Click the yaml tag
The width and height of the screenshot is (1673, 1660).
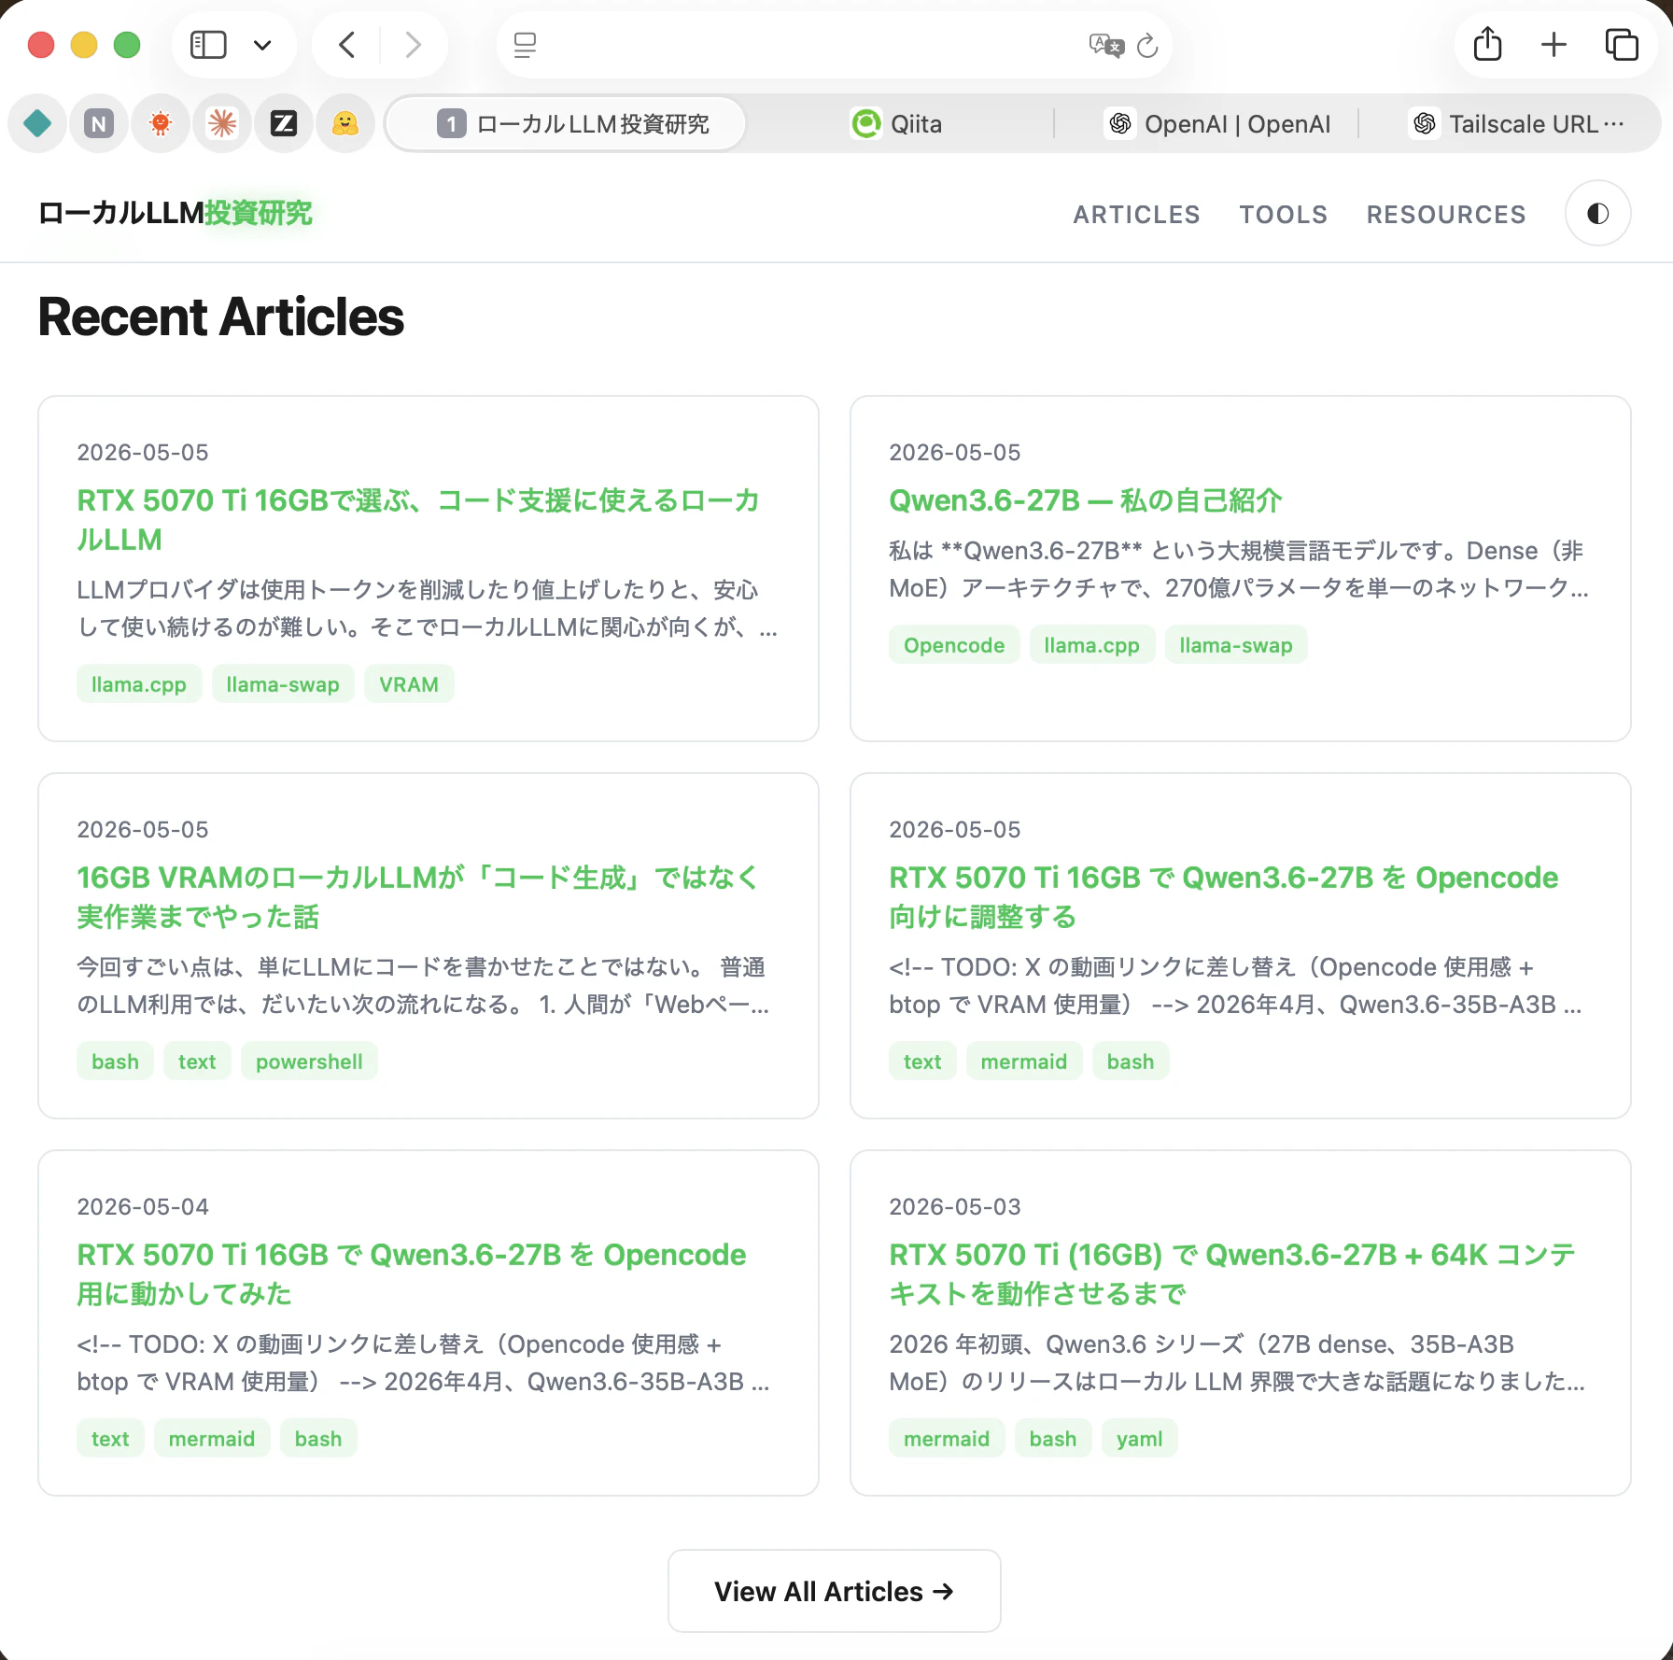coord(1139,1439)
